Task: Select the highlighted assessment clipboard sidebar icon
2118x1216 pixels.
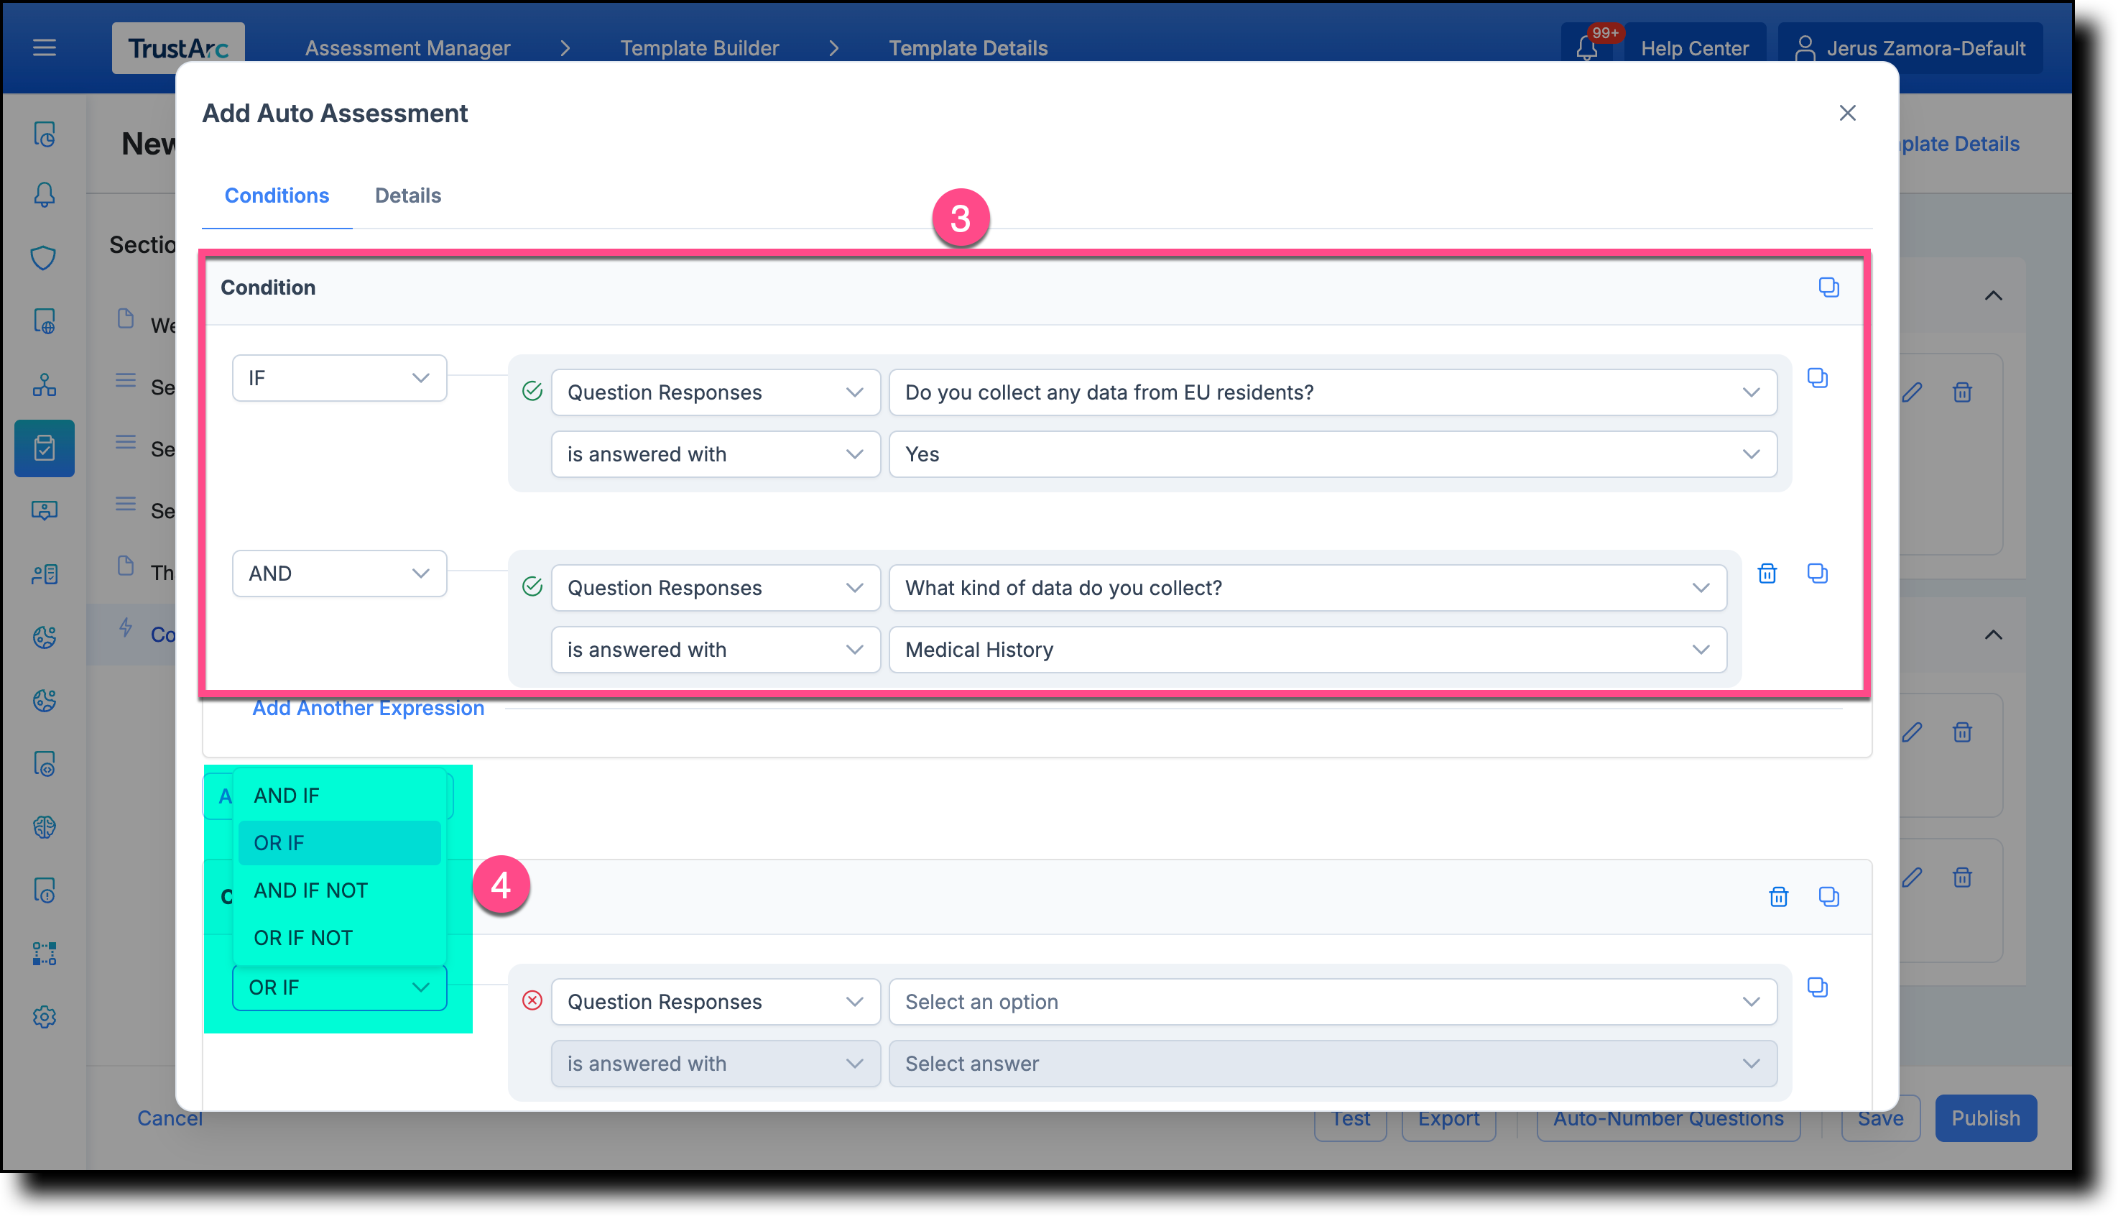Action: [x=45, y=448]
